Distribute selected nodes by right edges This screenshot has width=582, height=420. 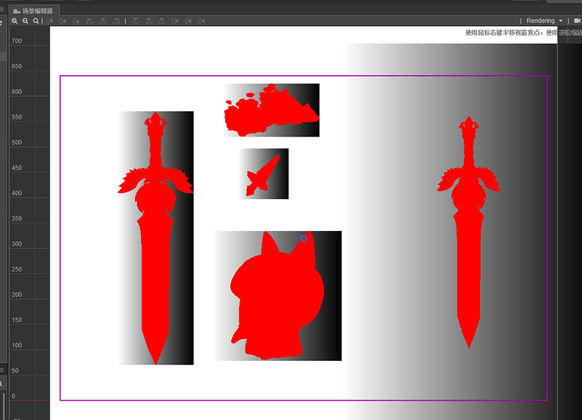pos(202,21)
